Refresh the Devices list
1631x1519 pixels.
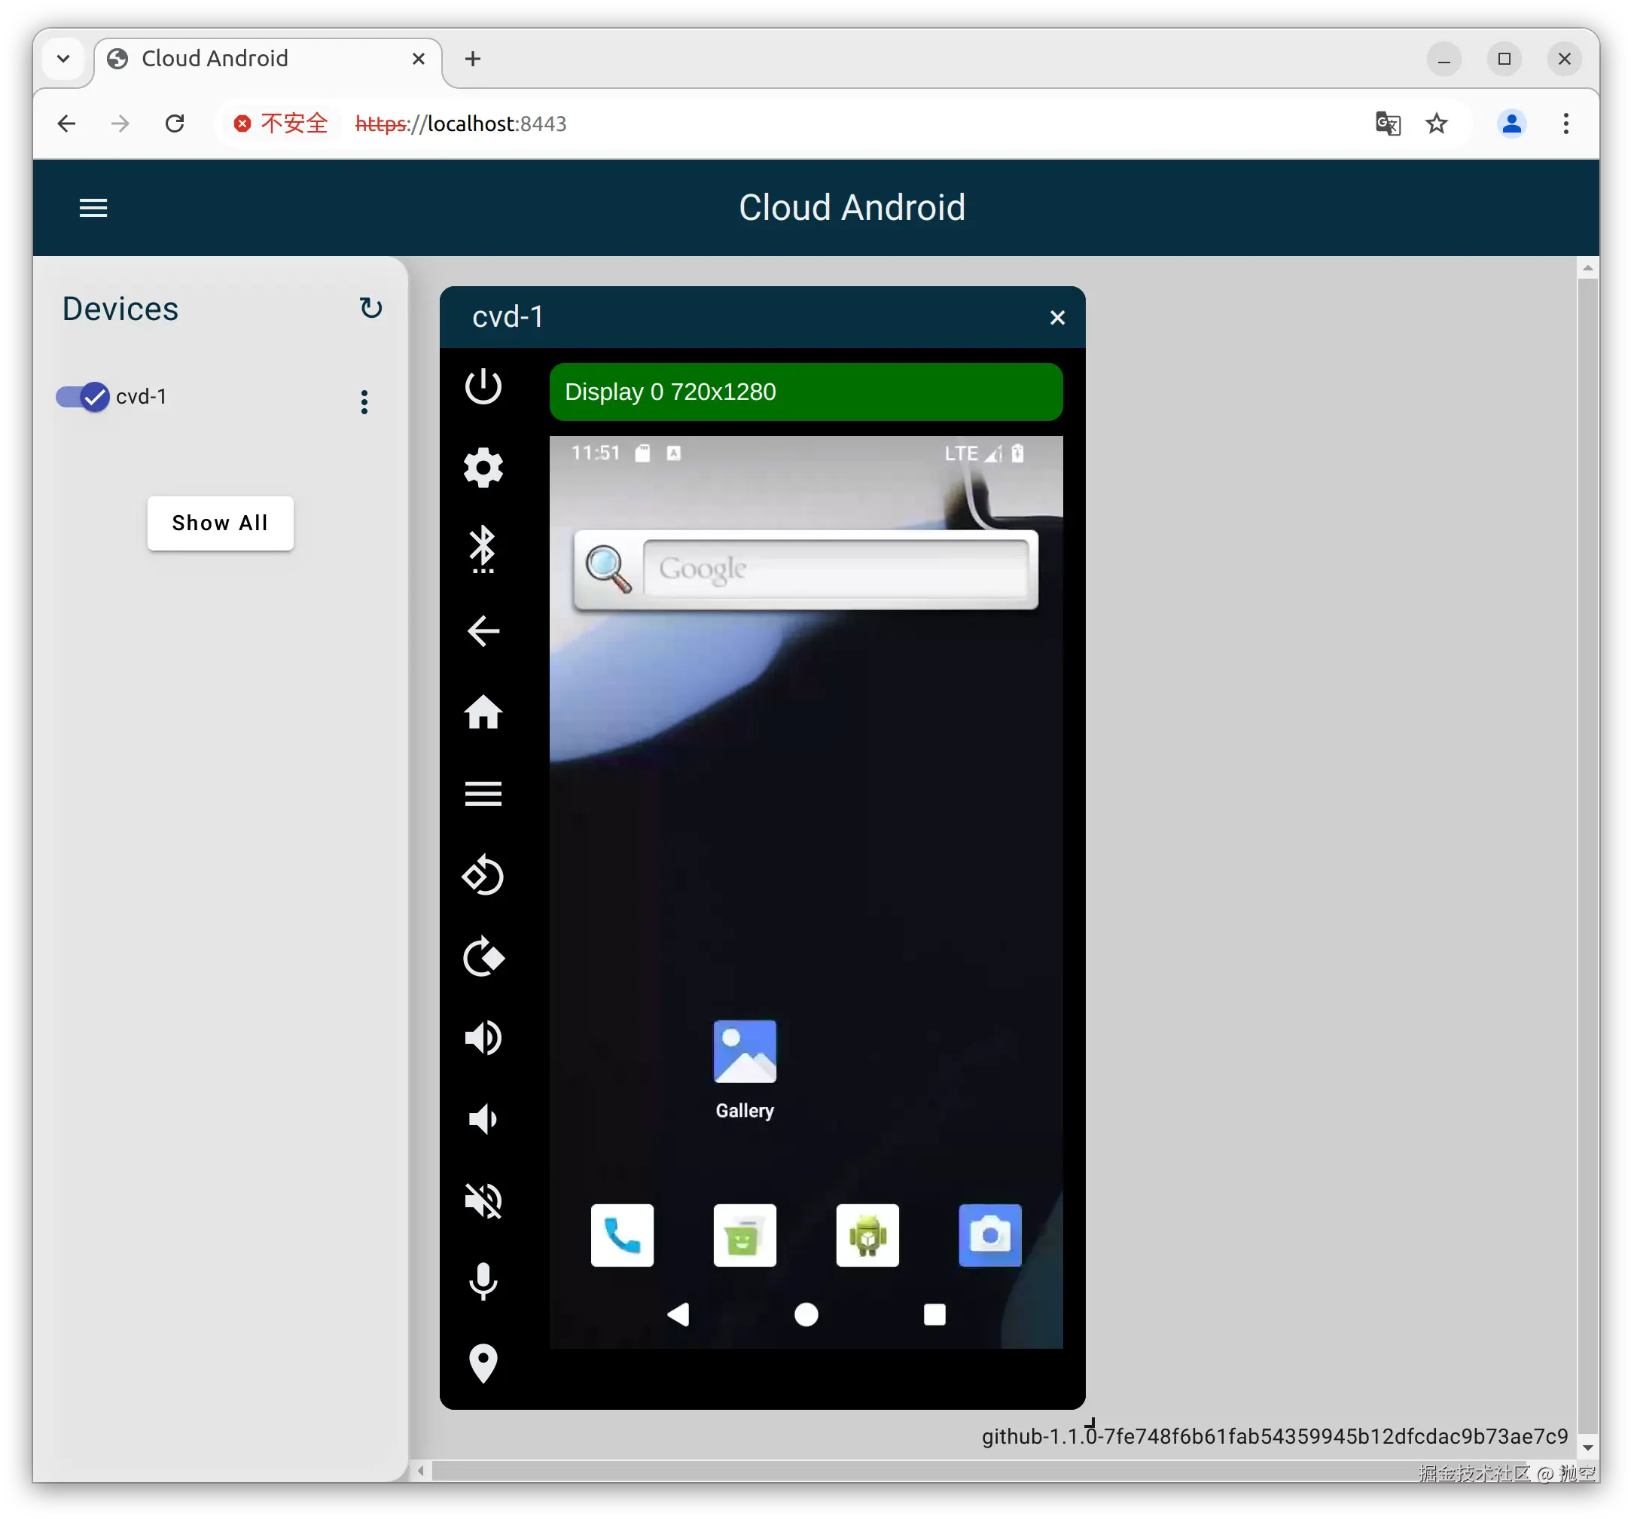370,309
